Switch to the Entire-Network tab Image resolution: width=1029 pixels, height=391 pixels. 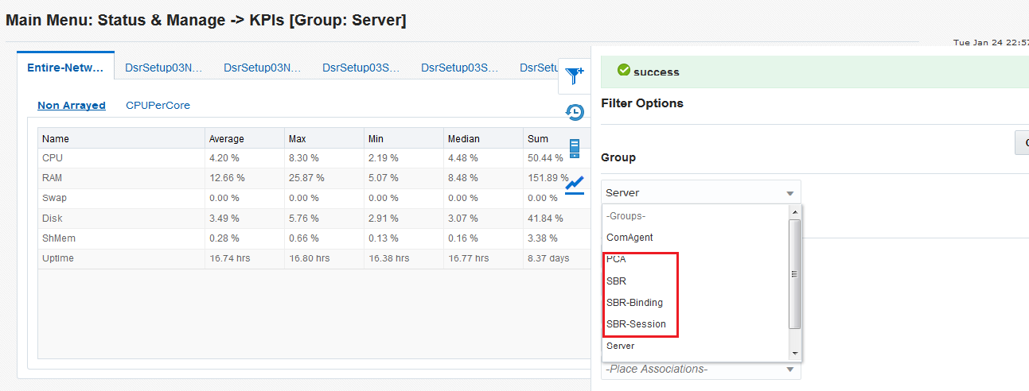point(65,68)
